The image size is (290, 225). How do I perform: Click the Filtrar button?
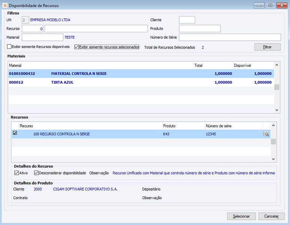[268, 47]
